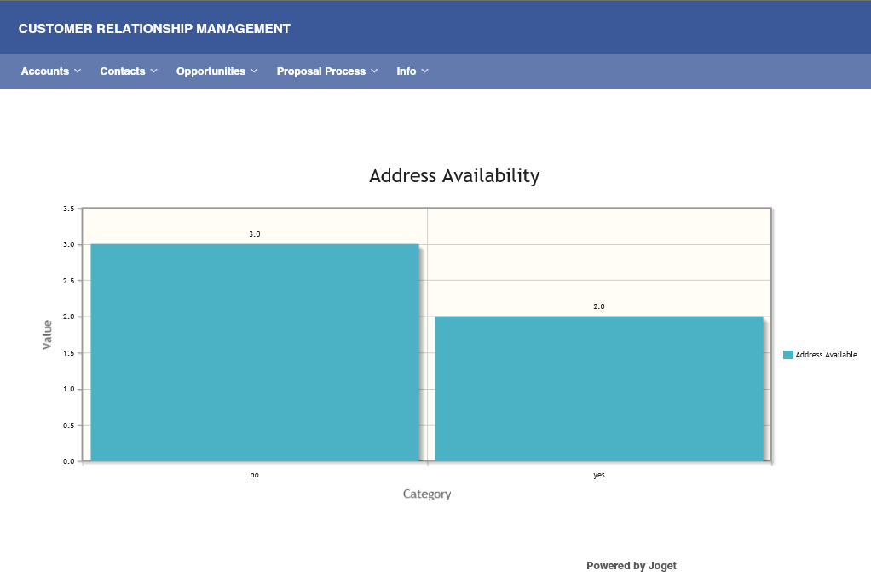Click the teal Address Available legend swatch
The height and width of the screenshot is (577, 871).
pos(788,355)
